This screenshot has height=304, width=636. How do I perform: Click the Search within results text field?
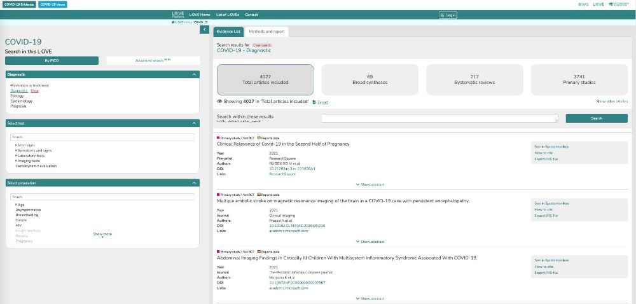click(x=439, y=118)
